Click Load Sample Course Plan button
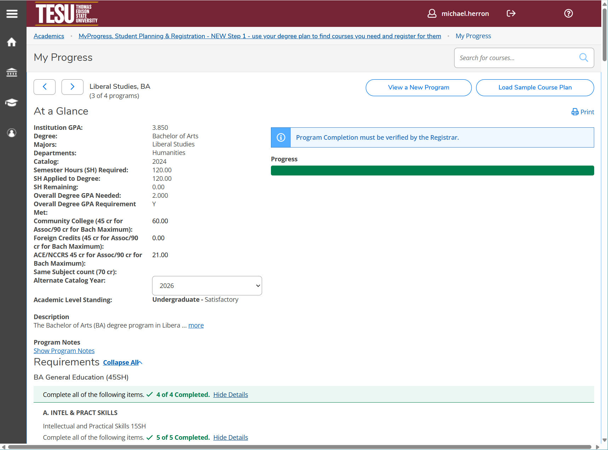This screenshot has height=450, width=608. (x=535, y=87)
